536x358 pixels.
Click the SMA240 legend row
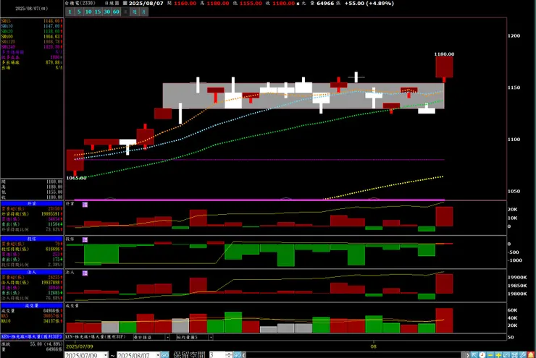coord(32,47)
